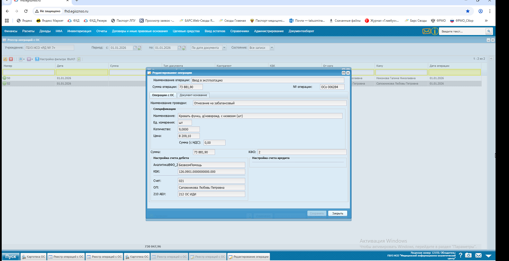Open calendar picker for period start date
The width and height of the screenshot is (509, 261).
(x=135, y=48)
